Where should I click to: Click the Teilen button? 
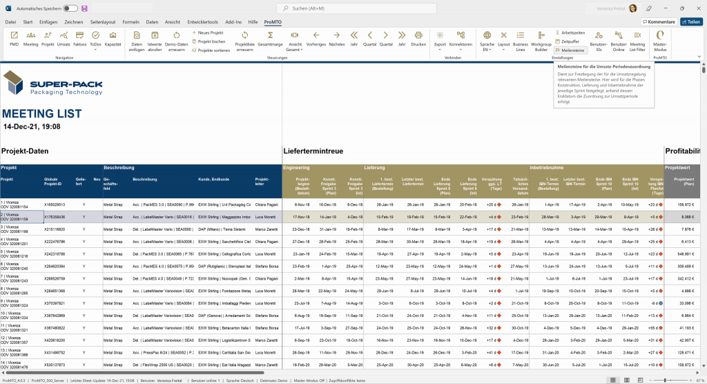point(691,22)
